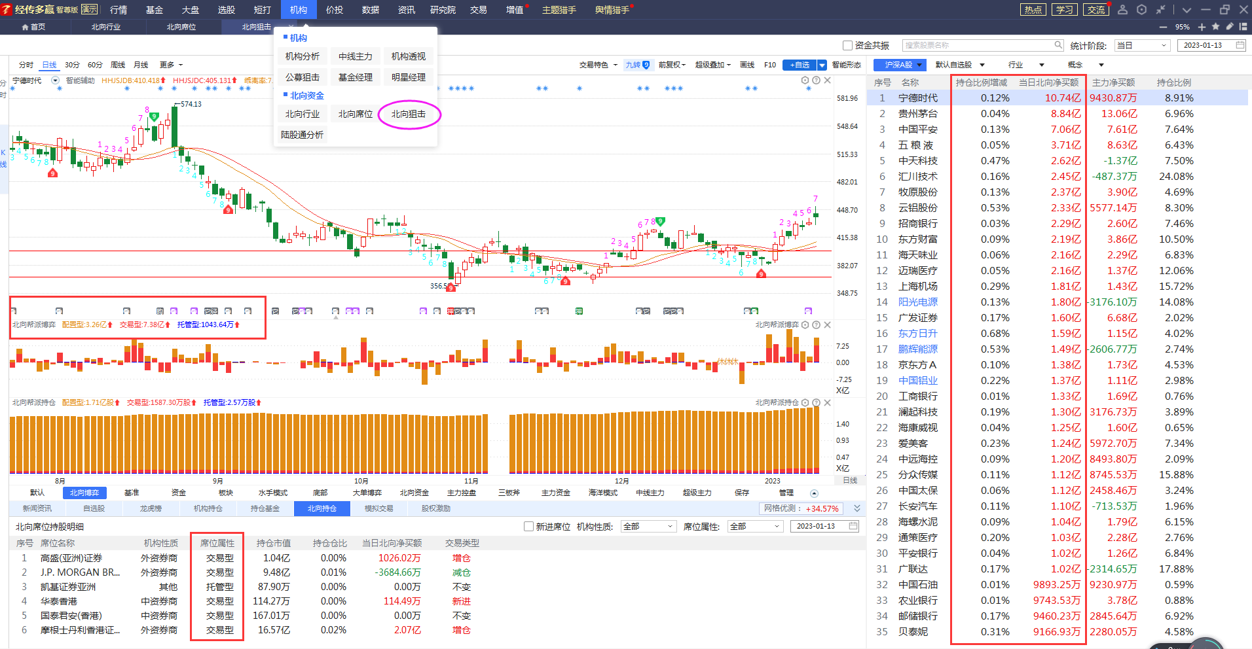
Task: Toggle the 九转 indicator button
Action: tap(637, 65)
